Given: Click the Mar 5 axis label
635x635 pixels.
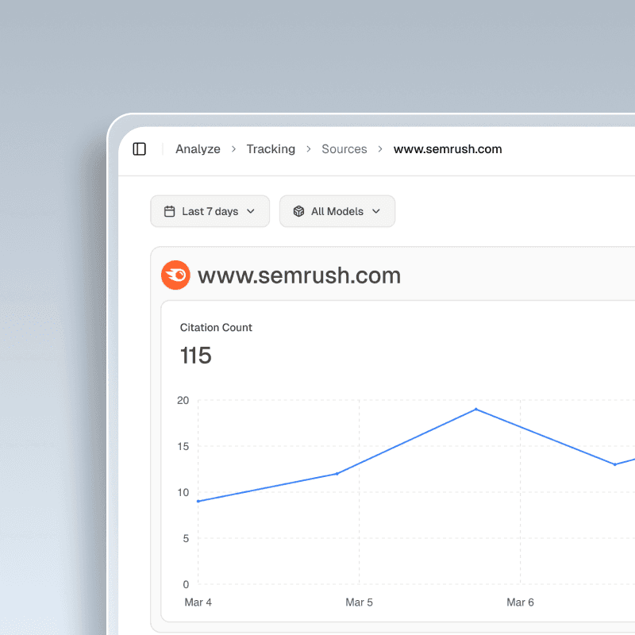Looking at the screenshot, I should pyautogui.click(x=359, y=602).
